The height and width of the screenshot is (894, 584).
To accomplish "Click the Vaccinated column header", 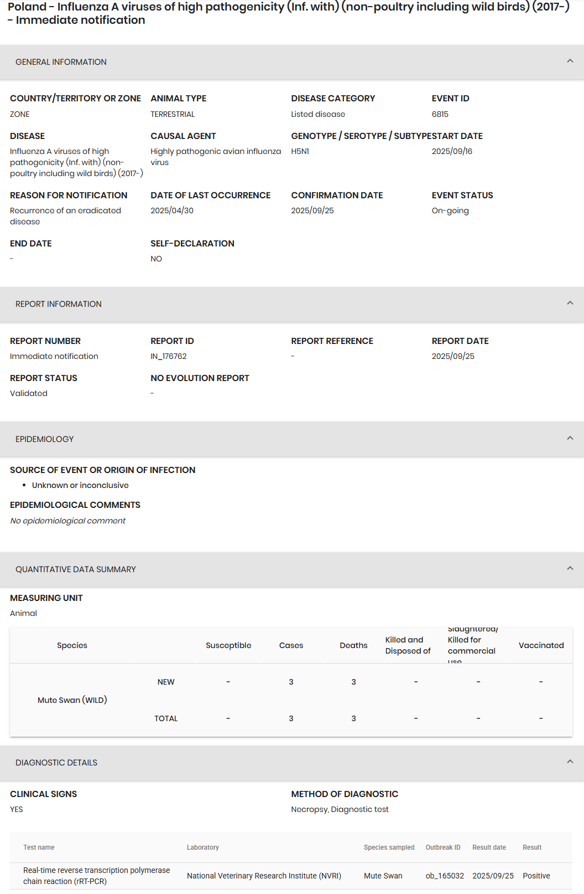I will coord(541,645).
